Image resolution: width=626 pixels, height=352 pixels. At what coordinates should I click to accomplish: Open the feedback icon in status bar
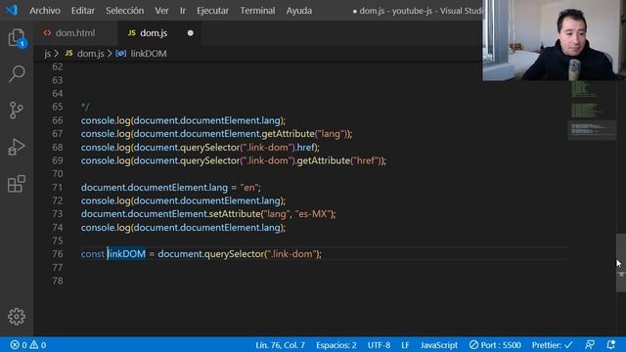[x=590, y=345]
